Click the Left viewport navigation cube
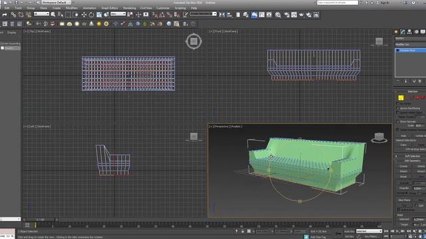 coord(194,136)
